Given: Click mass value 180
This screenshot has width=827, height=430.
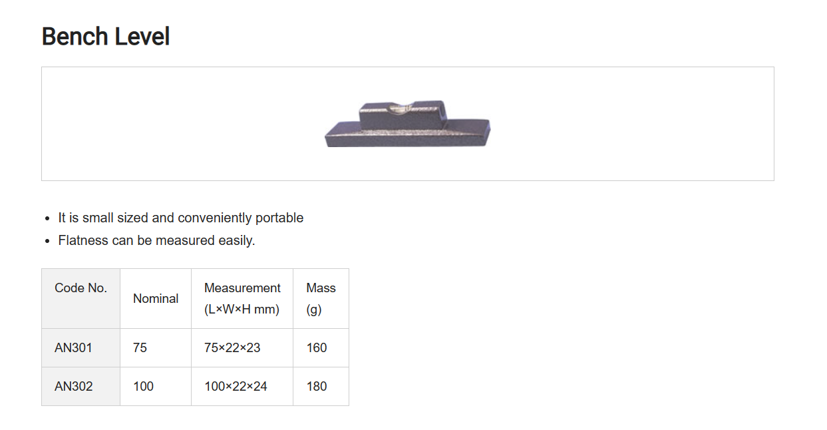Looking at the screenshot, I should 321,386.
